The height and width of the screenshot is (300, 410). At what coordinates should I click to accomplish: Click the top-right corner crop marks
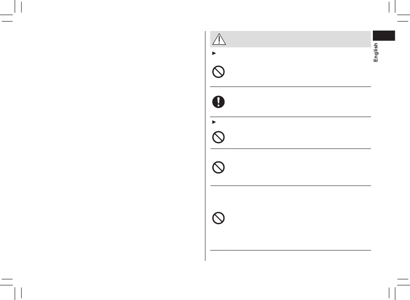[399, 11]
